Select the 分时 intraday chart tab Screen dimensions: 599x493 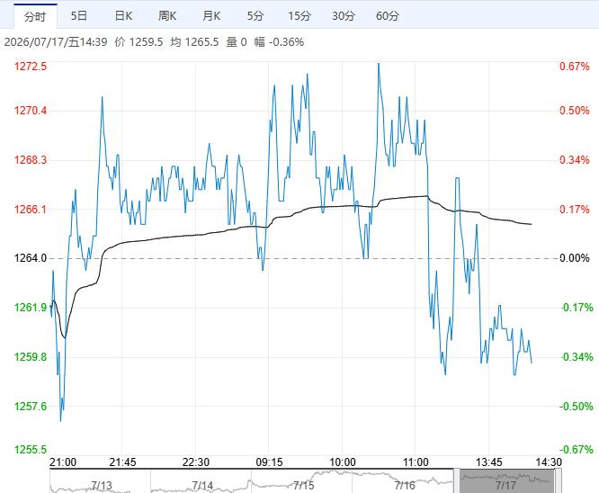click(x=35, y=16)
